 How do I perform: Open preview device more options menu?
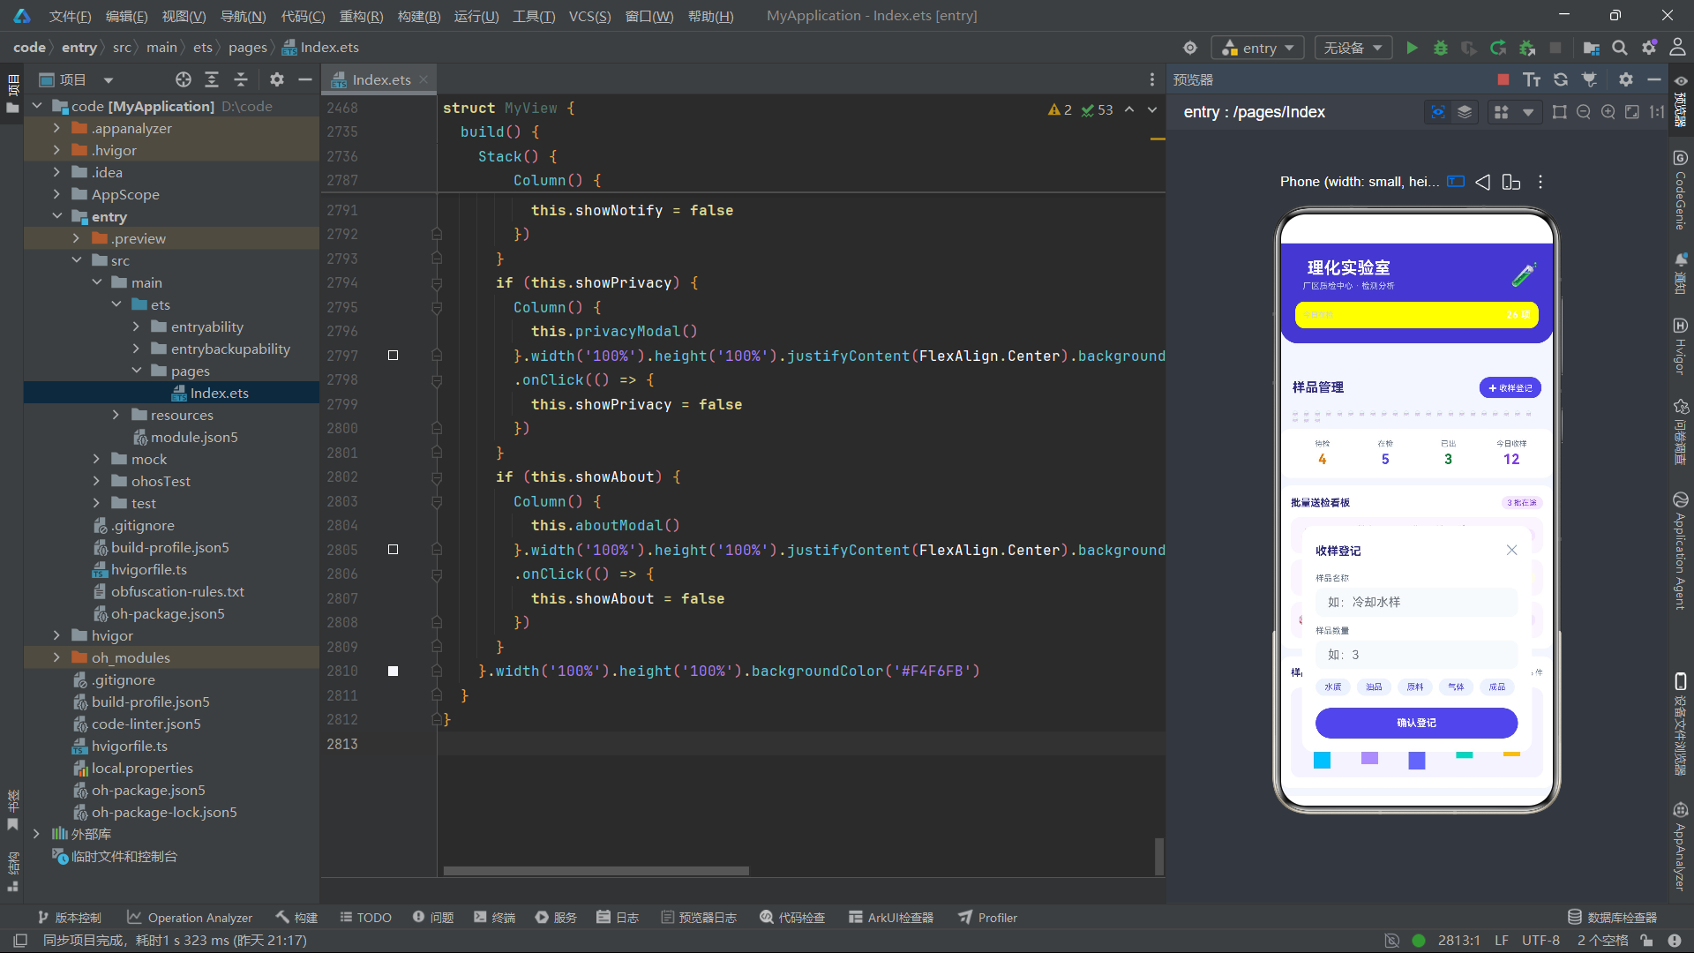coord(1540,182)
